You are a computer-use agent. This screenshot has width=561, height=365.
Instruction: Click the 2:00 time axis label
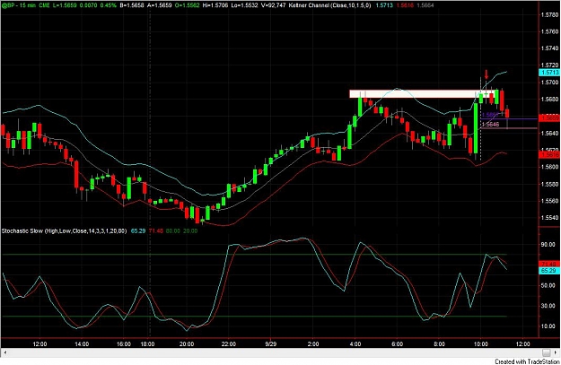(x=313, y=344)
